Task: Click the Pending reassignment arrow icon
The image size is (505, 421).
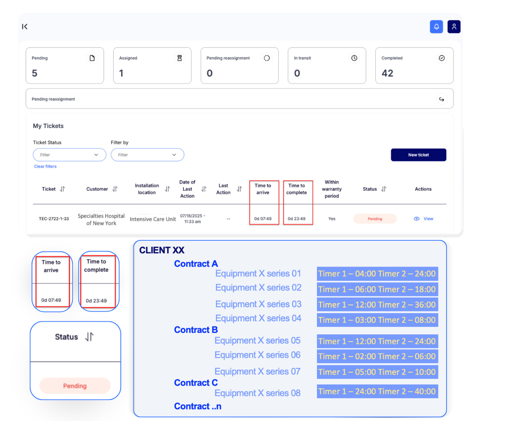Action: (x=441, y=99)
